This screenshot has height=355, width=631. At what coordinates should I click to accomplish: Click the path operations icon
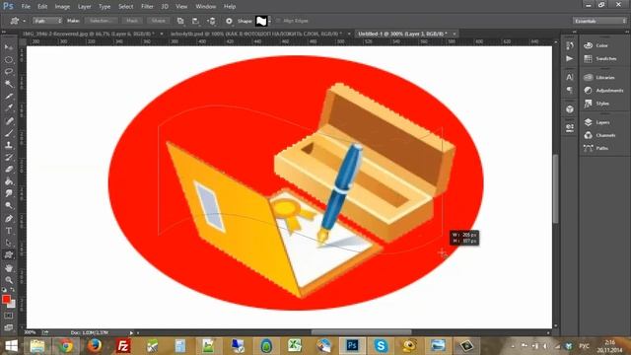[180, 21]
